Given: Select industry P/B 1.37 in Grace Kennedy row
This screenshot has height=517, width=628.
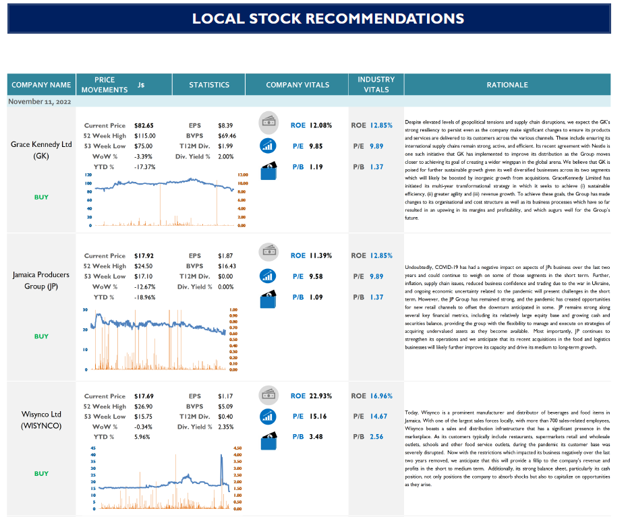Looking at the screenshot, I should [376, 167].
